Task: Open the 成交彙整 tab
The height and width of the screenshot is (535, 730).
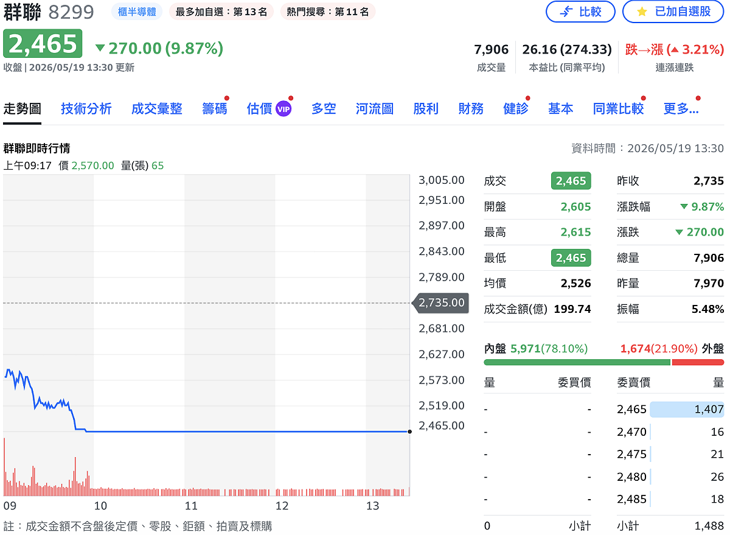Action: coord(157,109)
